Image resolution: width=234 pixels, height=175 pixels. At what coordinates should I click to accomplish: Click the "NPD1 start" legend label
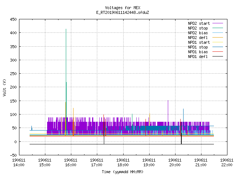(199, 42)
